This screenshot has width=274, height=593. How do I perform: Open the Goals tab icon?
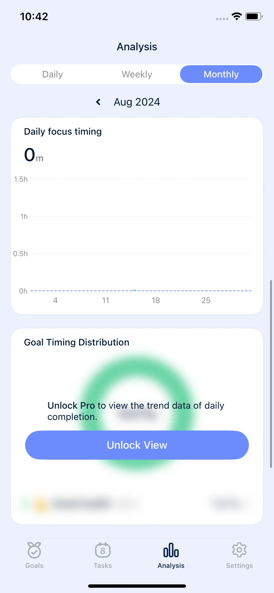point(34,550)
